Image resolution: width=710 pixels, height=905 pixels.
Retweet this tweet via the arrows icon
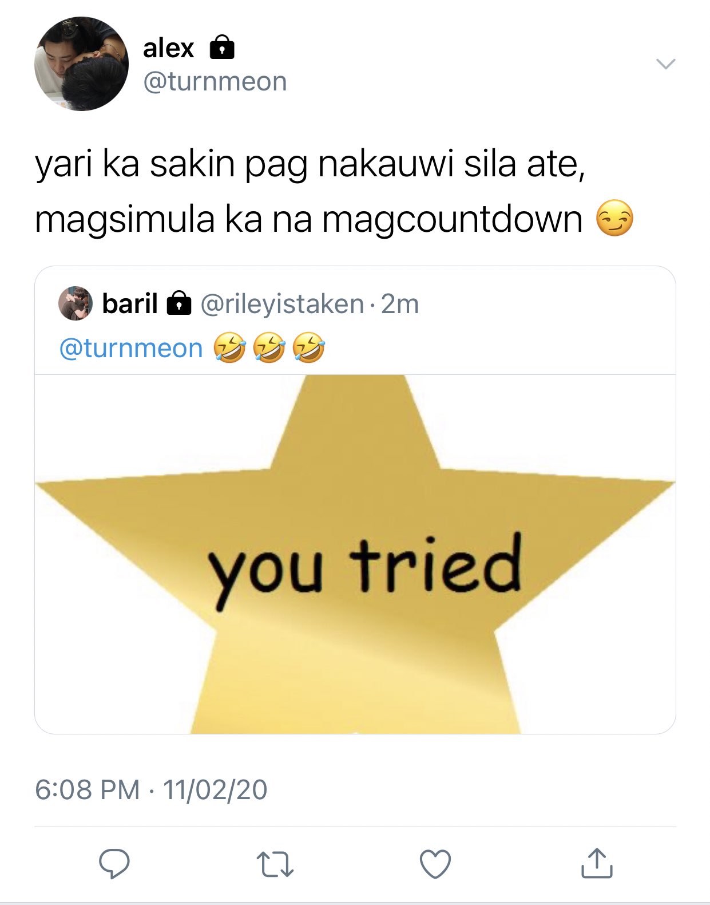click(x=275, y=864)
